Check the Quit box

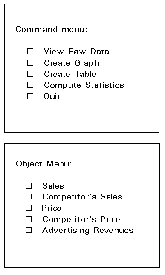coord(30,96)
